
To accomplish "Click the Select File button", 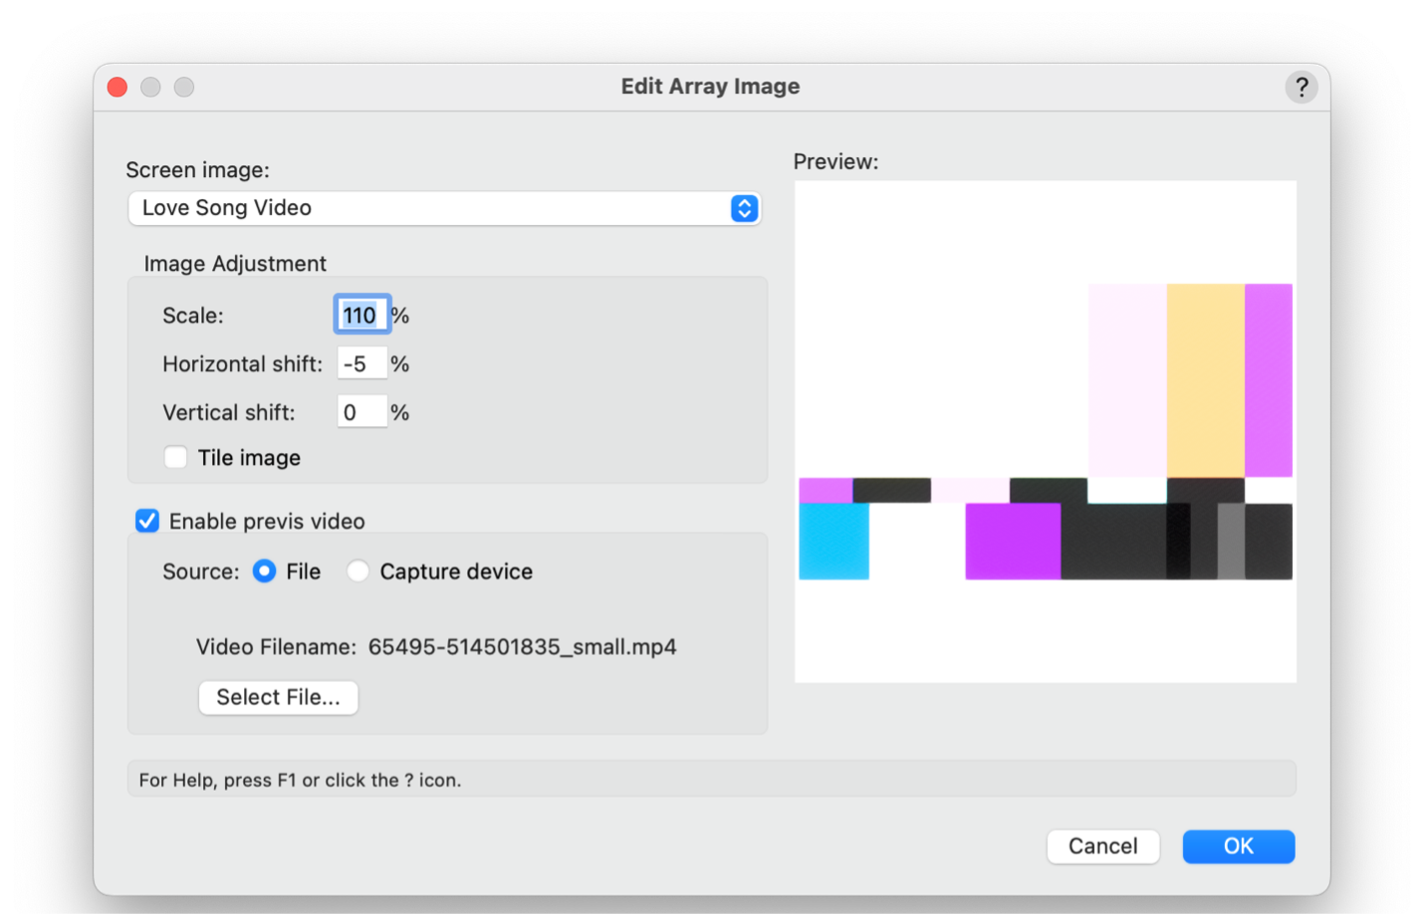I will [278, 697].
